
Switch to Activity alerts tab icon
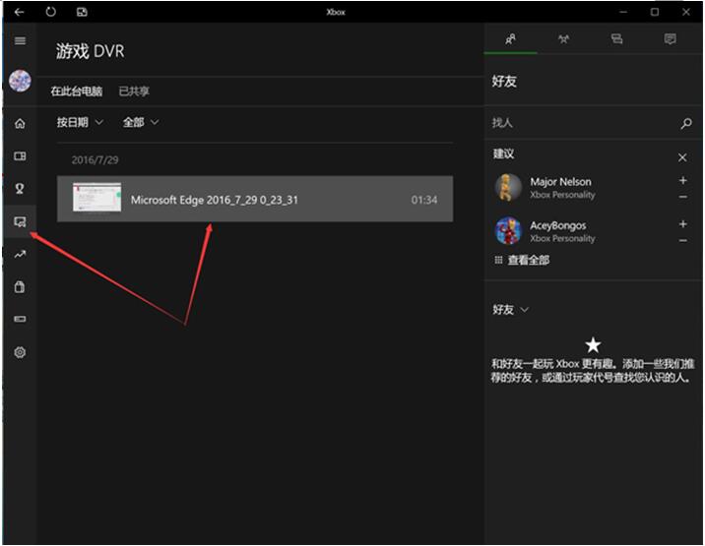point(670,39)
